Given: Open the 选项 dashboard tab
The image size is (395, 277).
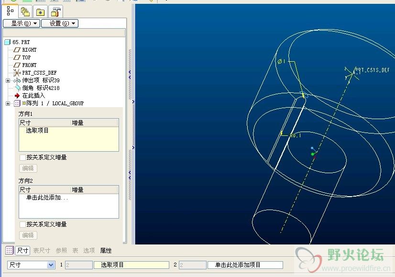Looking at the screenshot, I should (89, 251).
